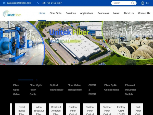153x115 pixels.
Task: Click the search magnifier icon
Action: [133, 3]
